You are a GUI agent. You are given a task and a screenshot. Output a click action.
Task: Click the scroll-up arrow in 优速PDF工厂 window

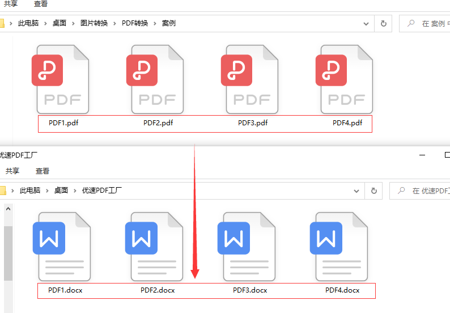[8, 209]
